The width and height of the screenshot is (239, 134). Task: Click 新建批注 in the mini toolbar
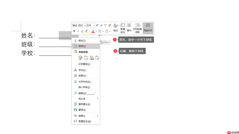click(x=123, y=28)
